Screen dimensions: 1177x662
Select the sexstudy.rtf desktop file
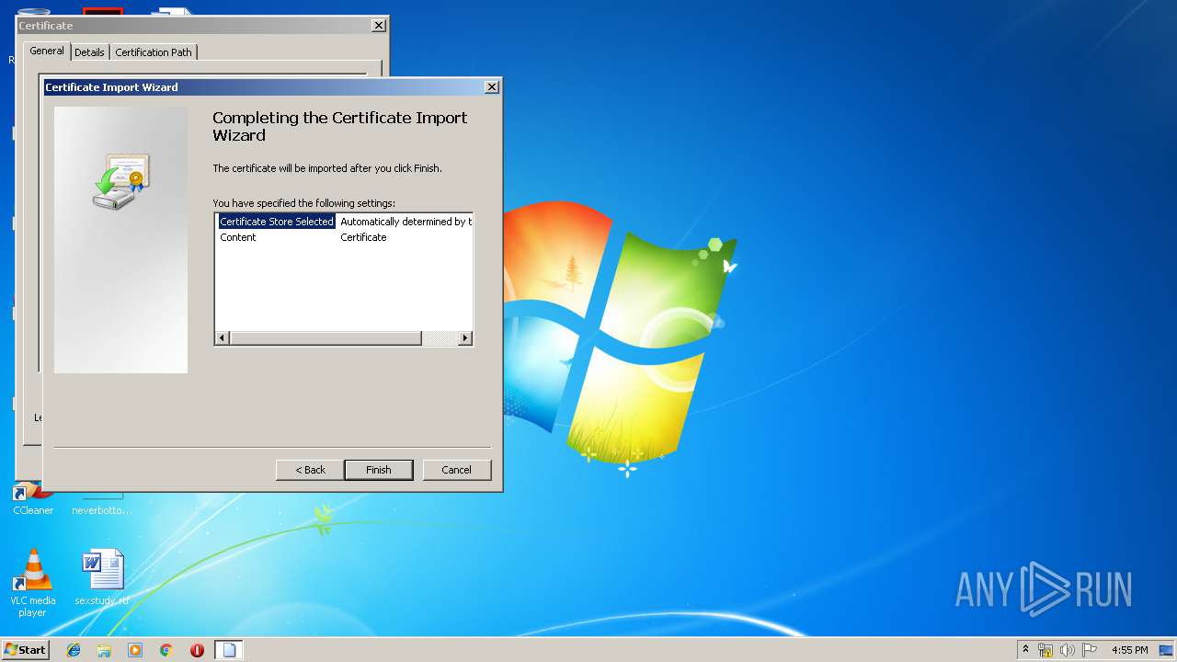102,577
